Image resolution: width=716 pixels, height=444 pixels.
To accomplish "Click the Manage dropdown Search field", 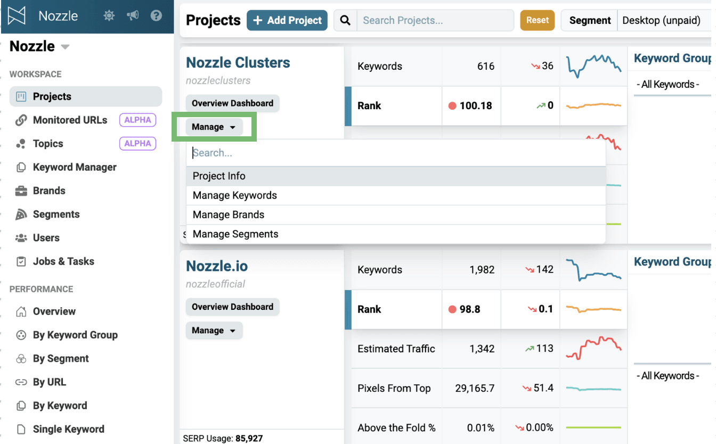I will coord(396,153).
